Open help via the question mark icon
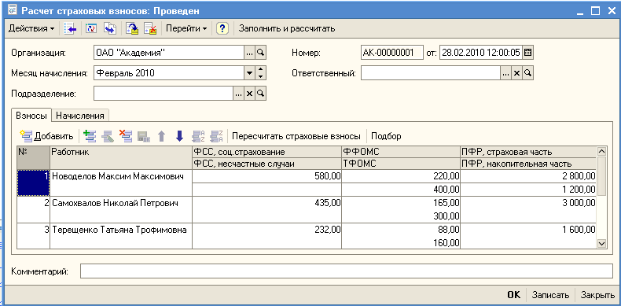This screenshot has width=621, height=306. coord(223,28)
